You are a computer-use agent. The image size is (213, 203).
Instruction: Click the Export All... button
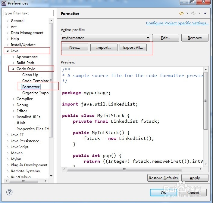(133, 48)
